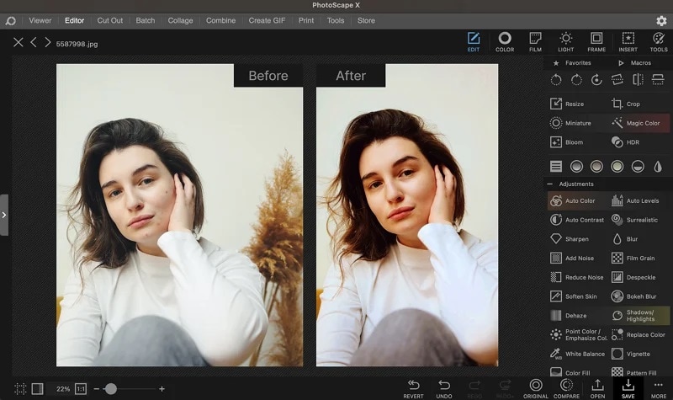Select the EDIT panel icon
The width and height of the screenshot is (673, 400).
coord(474,42)
